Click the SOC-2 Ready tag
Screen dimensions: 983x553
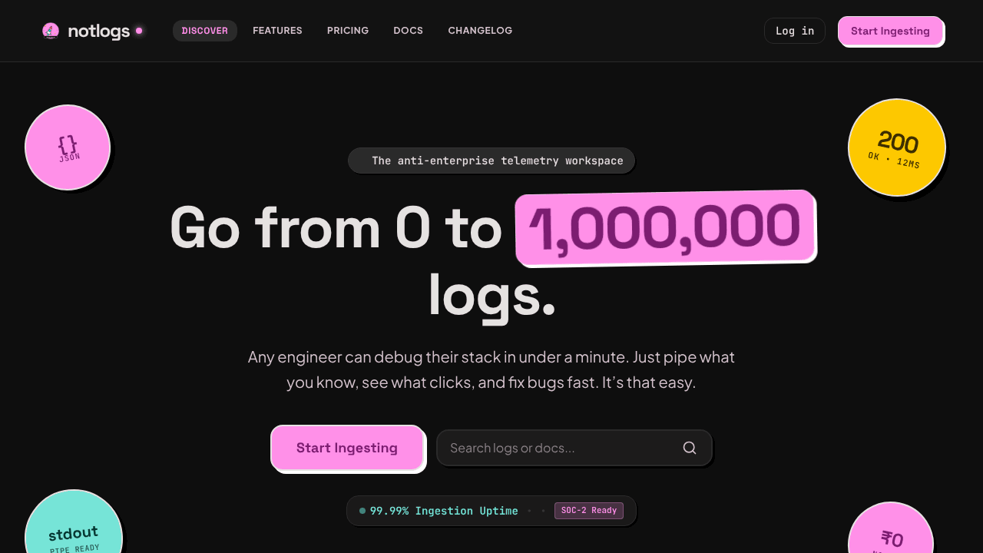pyautogui.click(x=589, y=511)
